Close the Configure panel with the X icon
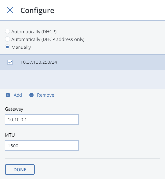Screen dimensions: 165x179 [x=10, y=10]
